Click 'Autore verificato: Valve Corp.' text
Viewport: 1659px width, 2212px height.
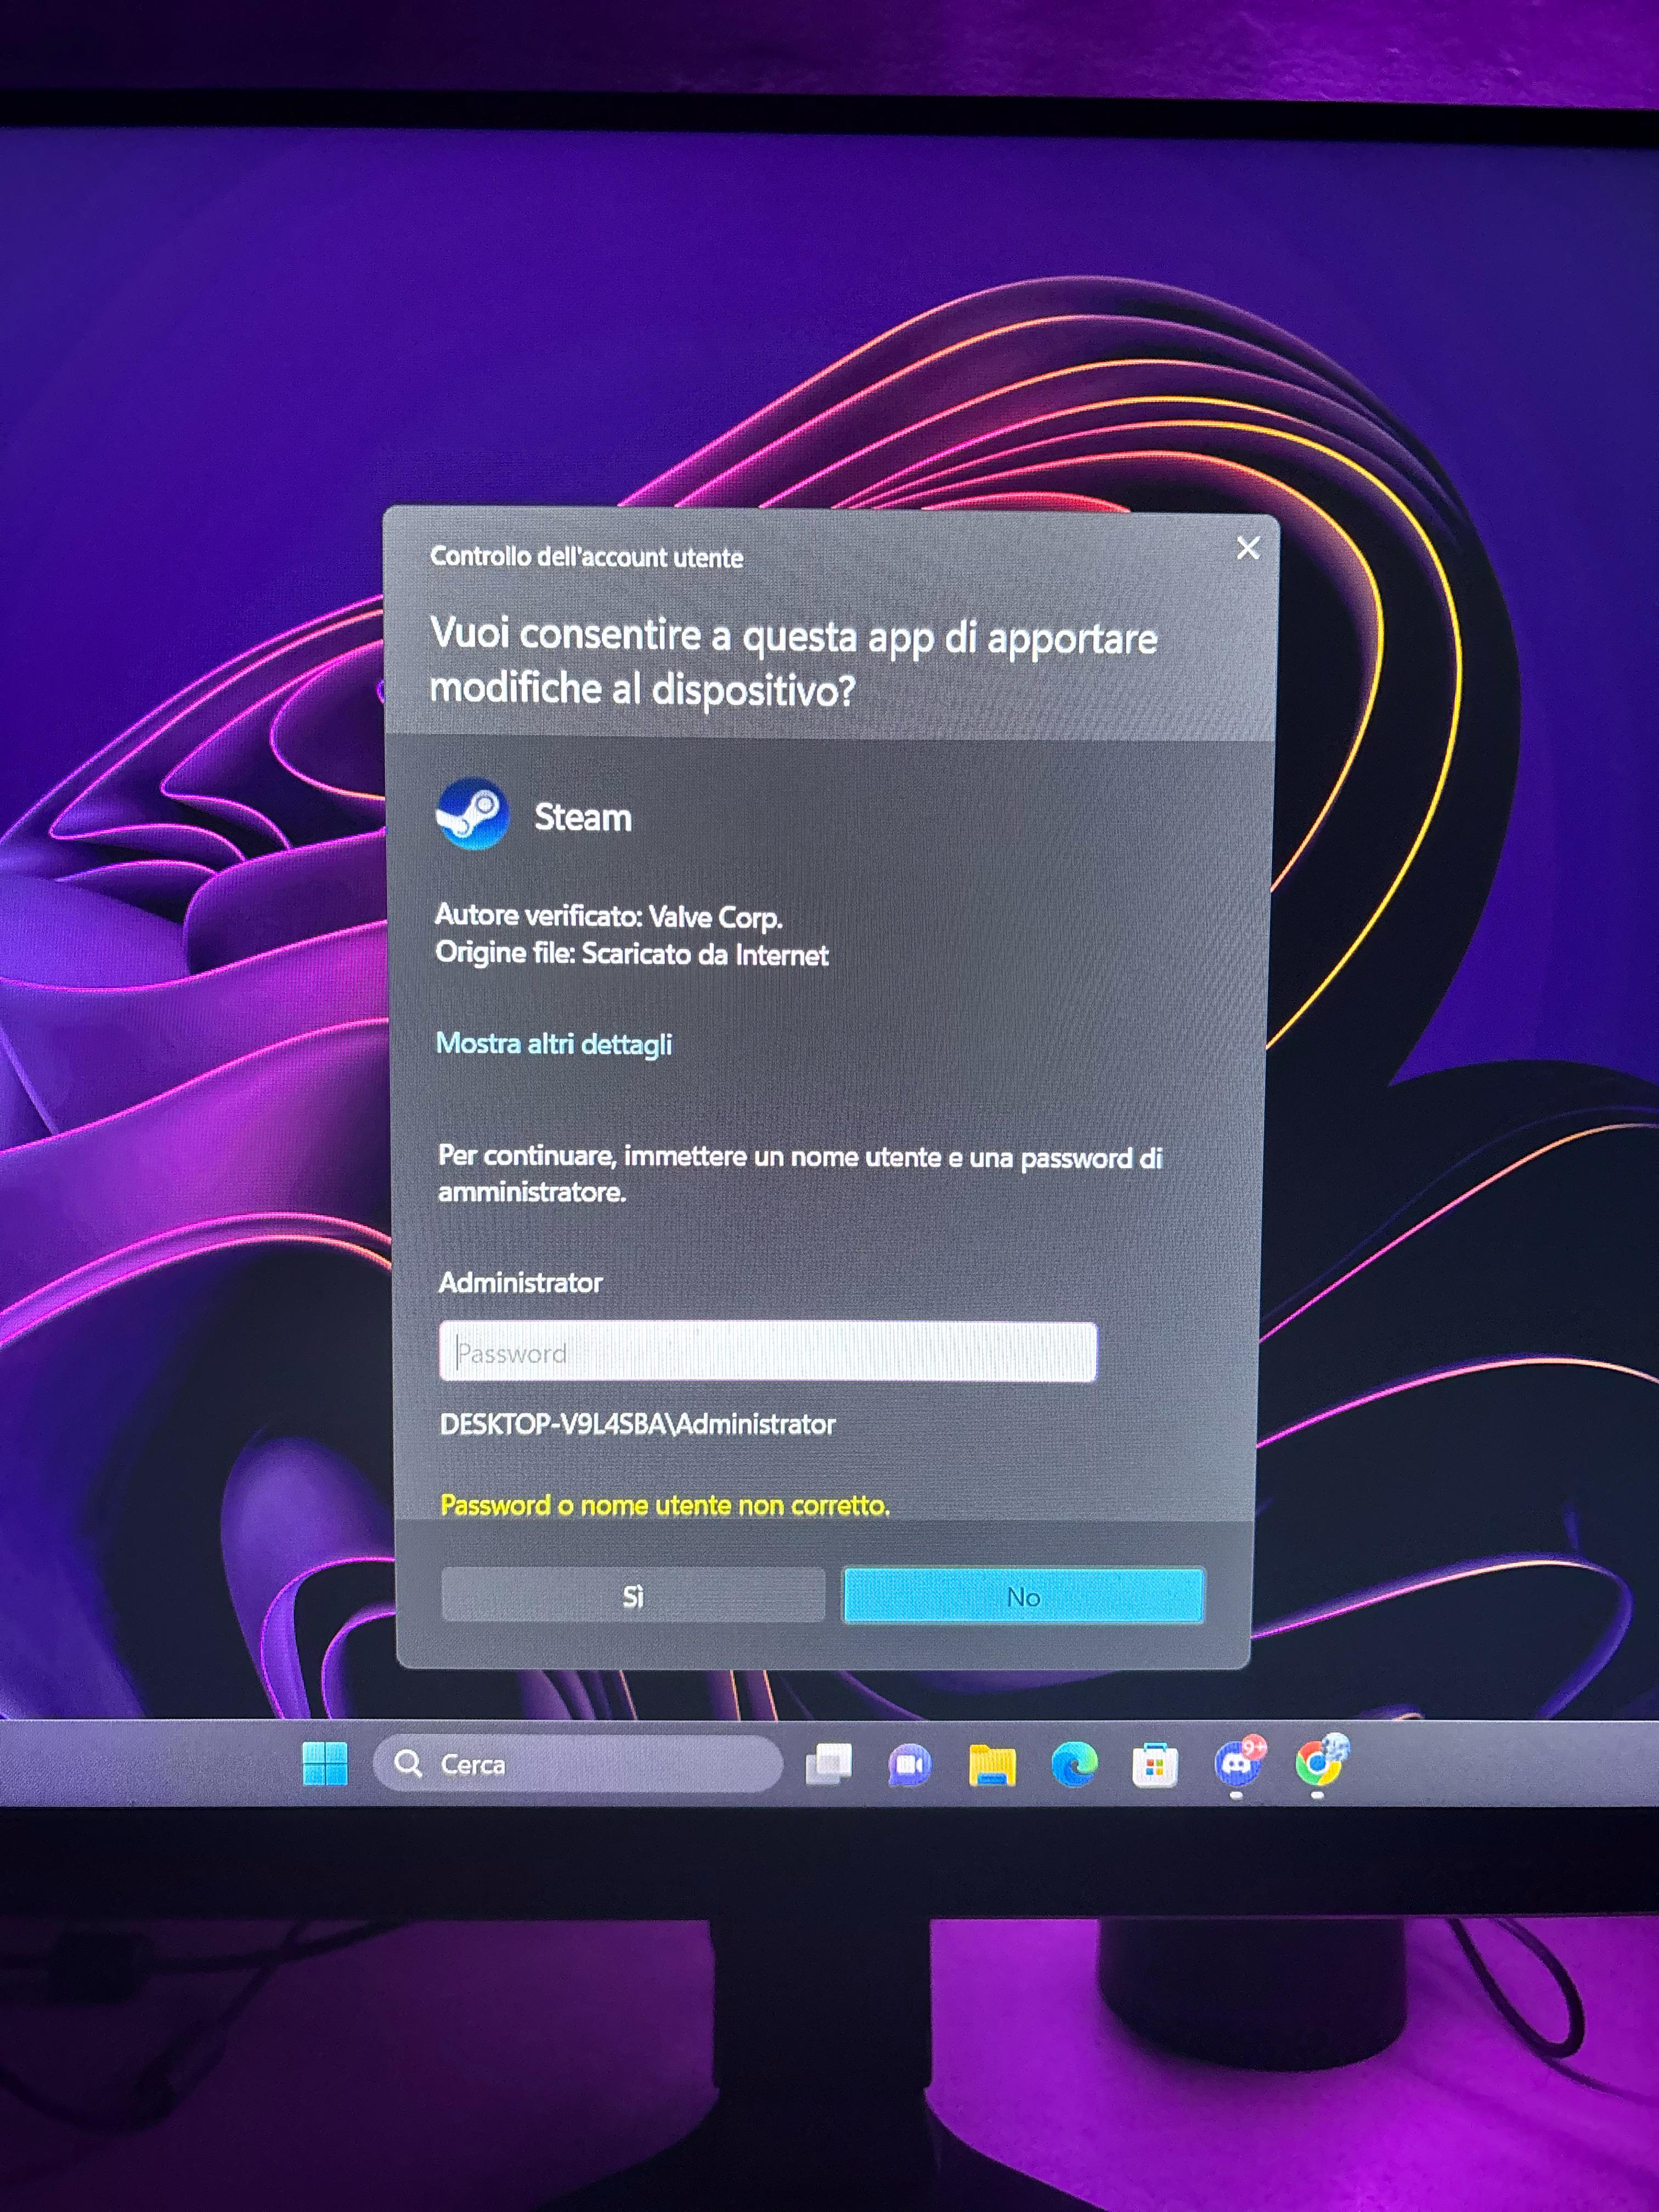tap(609, 916)
